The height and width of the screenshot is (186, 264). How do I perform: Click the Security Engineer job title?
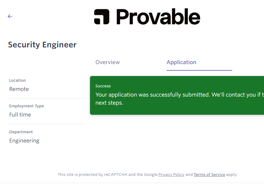point(42,45)
